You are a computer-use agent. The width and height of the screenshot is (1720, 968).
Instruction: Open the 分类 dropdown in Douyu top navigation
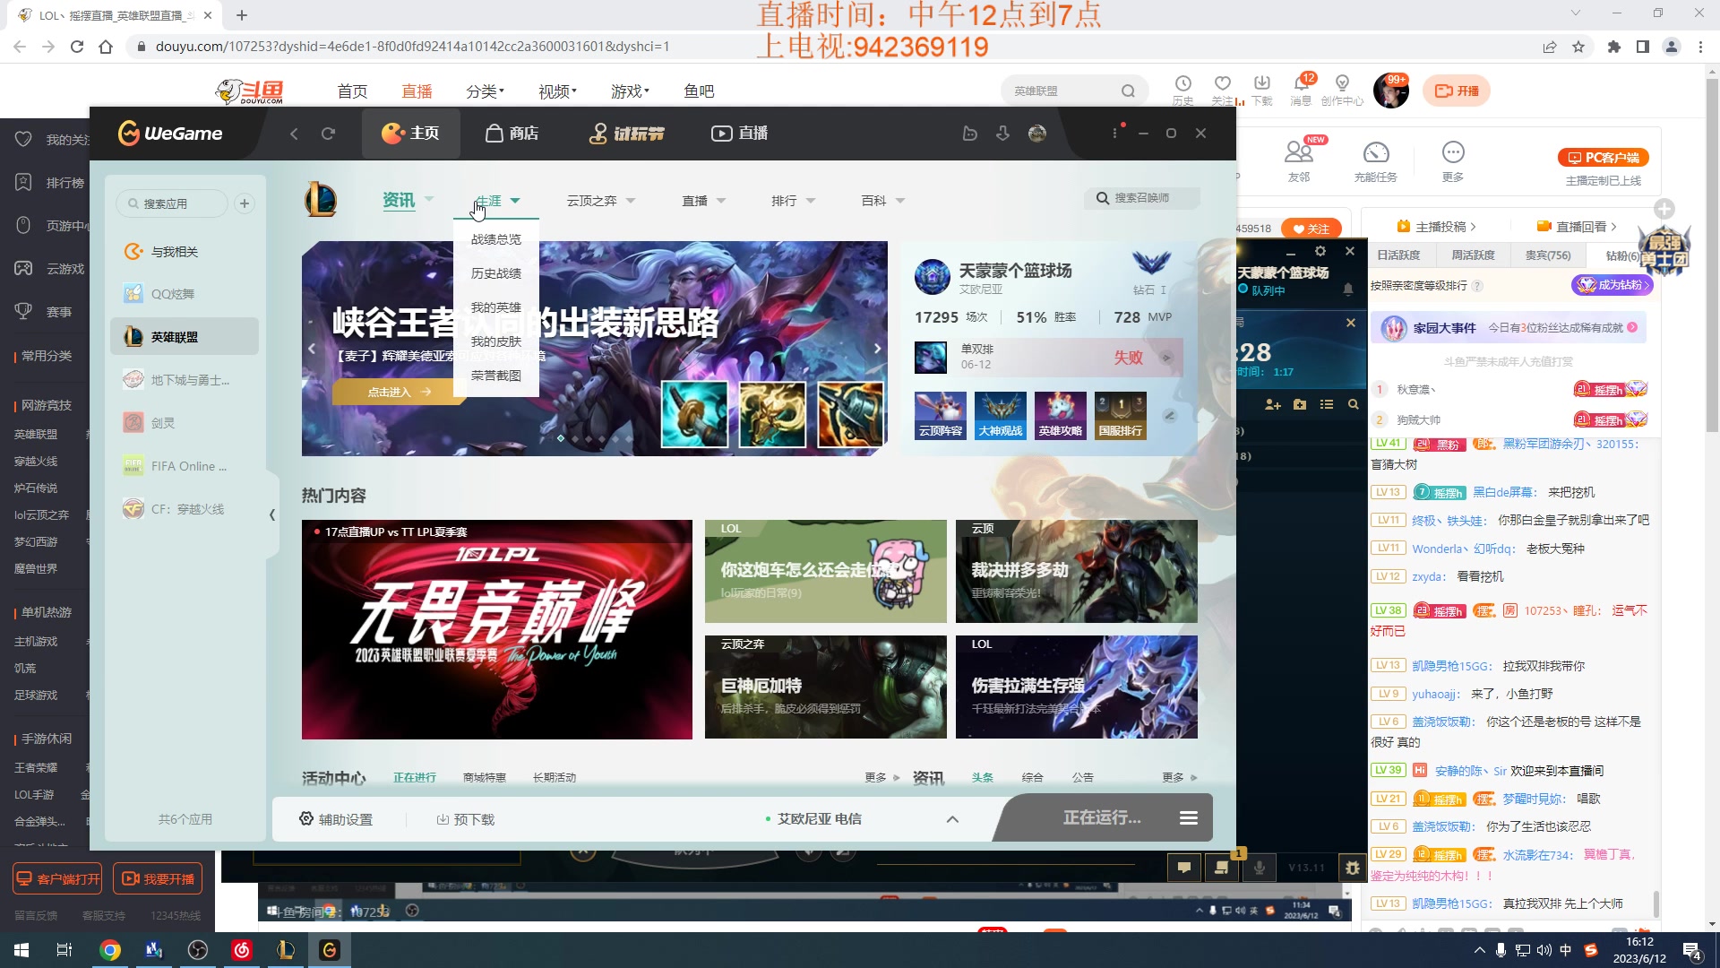[x=485, y=91]
